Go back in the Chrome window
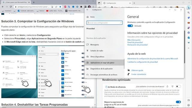The width and height of the screenshot is (192, 108). (x=3, y=7)
